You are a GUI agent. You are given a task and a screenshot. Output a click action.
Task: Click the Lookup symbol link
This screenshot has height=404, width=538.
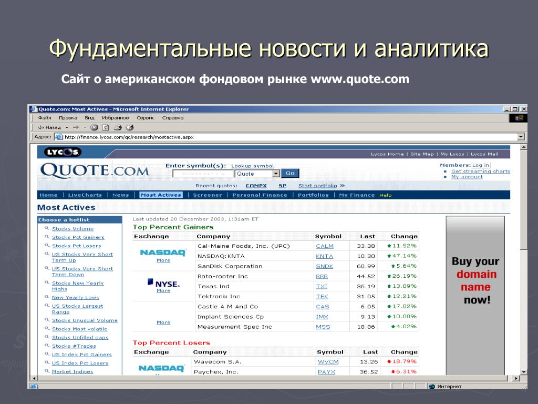click(253, 166)
